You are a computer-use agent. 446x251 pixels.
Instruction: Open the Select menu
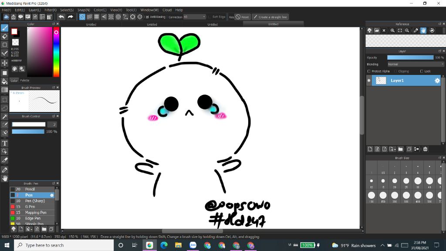67,10
